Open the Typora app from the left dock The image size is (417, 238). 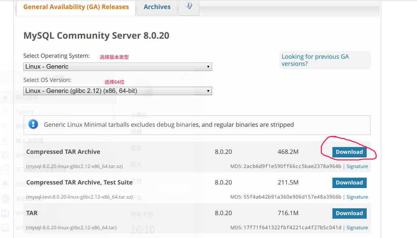[5, 112]
